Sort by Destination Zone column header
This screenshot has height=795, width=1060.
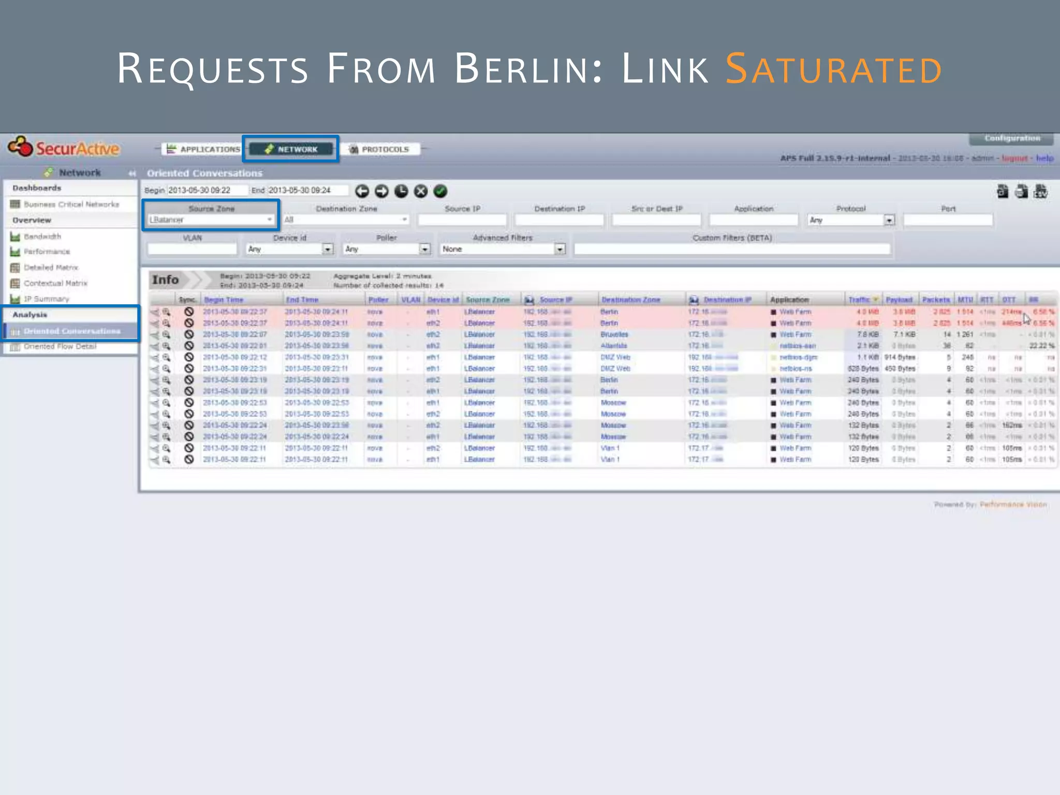(631, 300)
